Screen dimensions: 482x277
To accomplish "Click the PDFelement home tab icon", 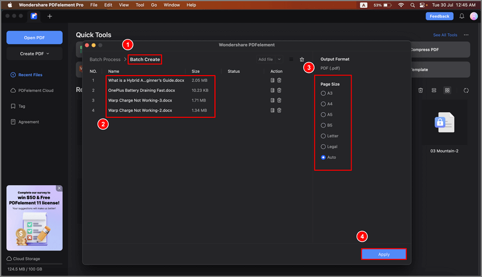I will tap(34, 16).
